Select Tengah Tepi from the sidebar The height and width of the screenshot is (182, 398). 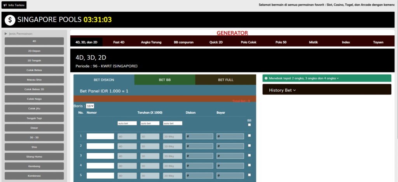(34, 118)
